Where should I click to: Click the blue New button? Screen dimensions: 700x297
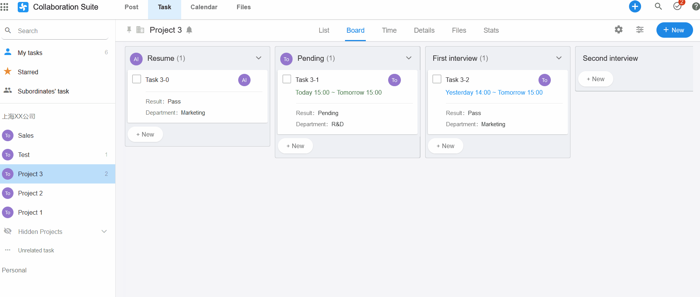674,30
